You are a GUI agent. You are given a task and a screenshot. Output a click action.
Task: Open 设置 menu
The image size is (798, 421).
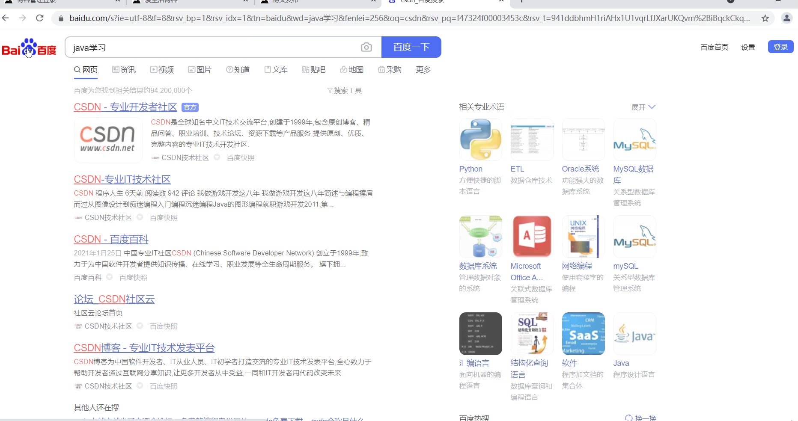pos(748,47)
